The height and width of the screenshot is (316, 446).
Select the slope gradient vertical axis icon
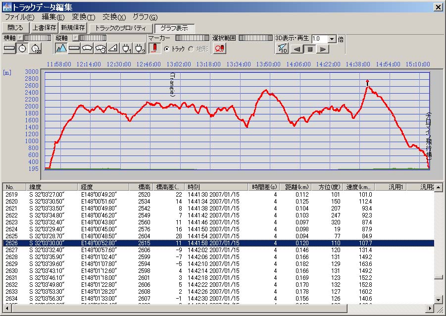pyautogui.click(x=113, y=48)
